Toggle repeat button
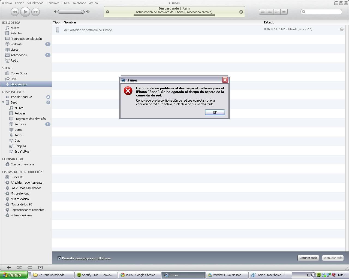The width and height of the screenshot is (349, 279). click(30, 268)
